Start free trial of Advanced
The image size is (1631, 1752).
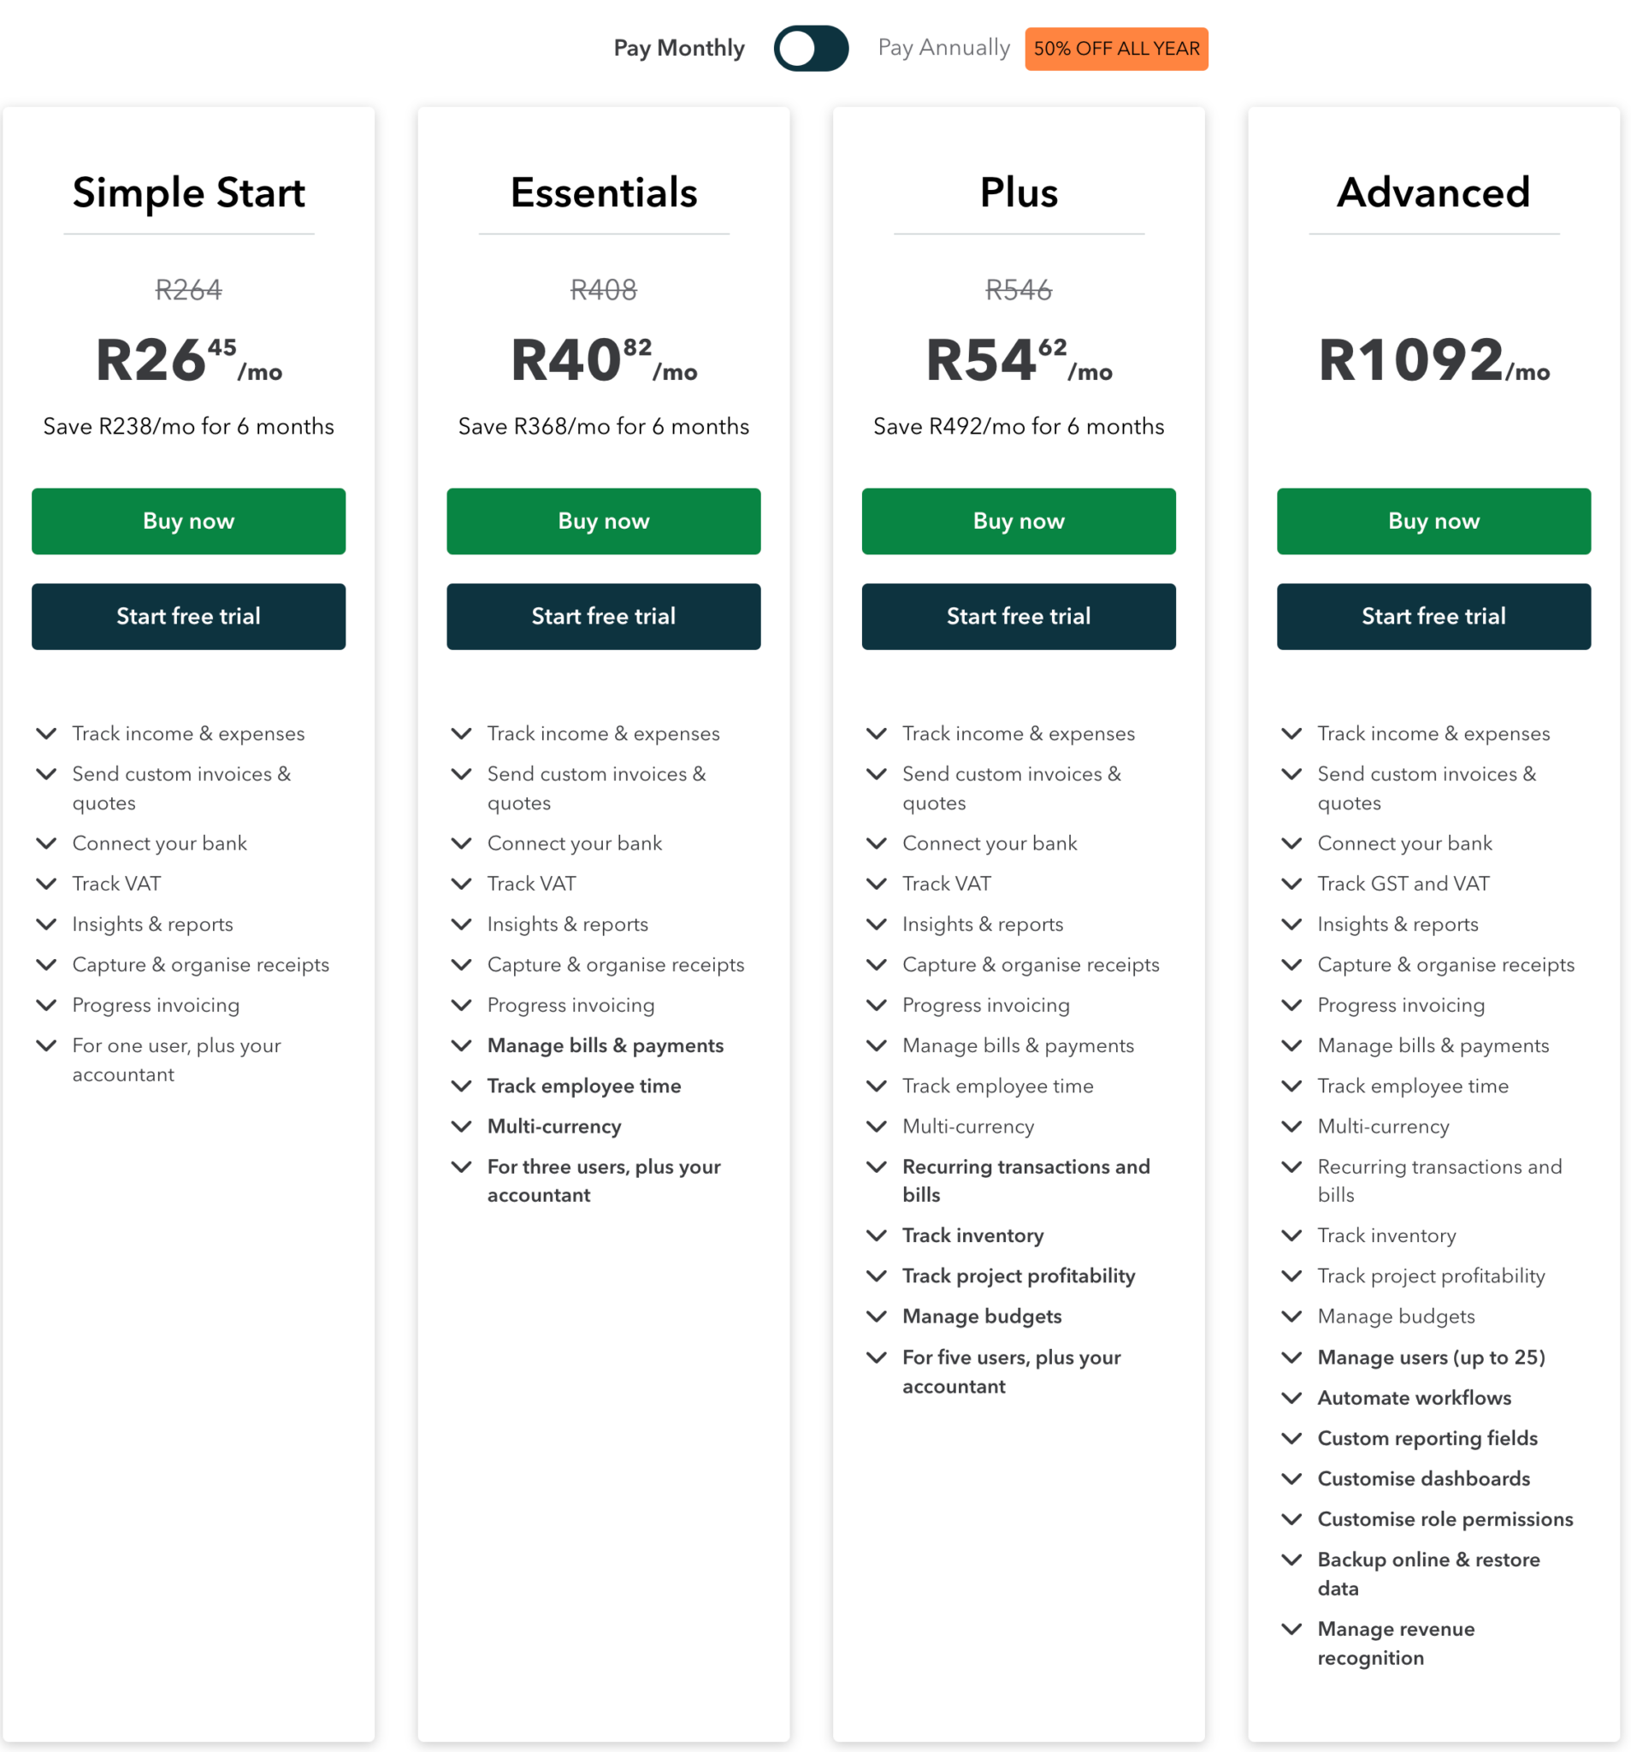click(x=1433, y=616)
